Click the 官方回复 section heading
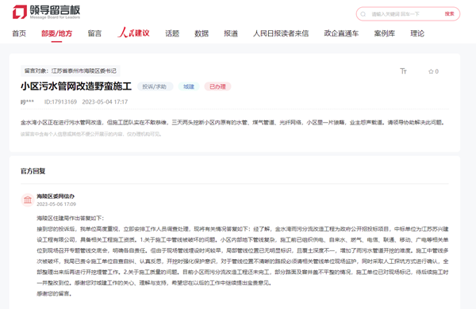This screenshot has height=309, width=476. pyautogui.click(x=33, y=171)
